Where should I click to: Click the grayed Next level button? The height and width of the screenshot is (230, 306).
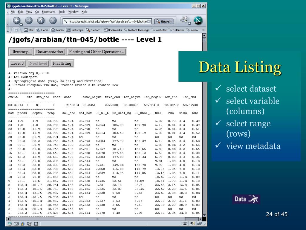coord(38,63)
